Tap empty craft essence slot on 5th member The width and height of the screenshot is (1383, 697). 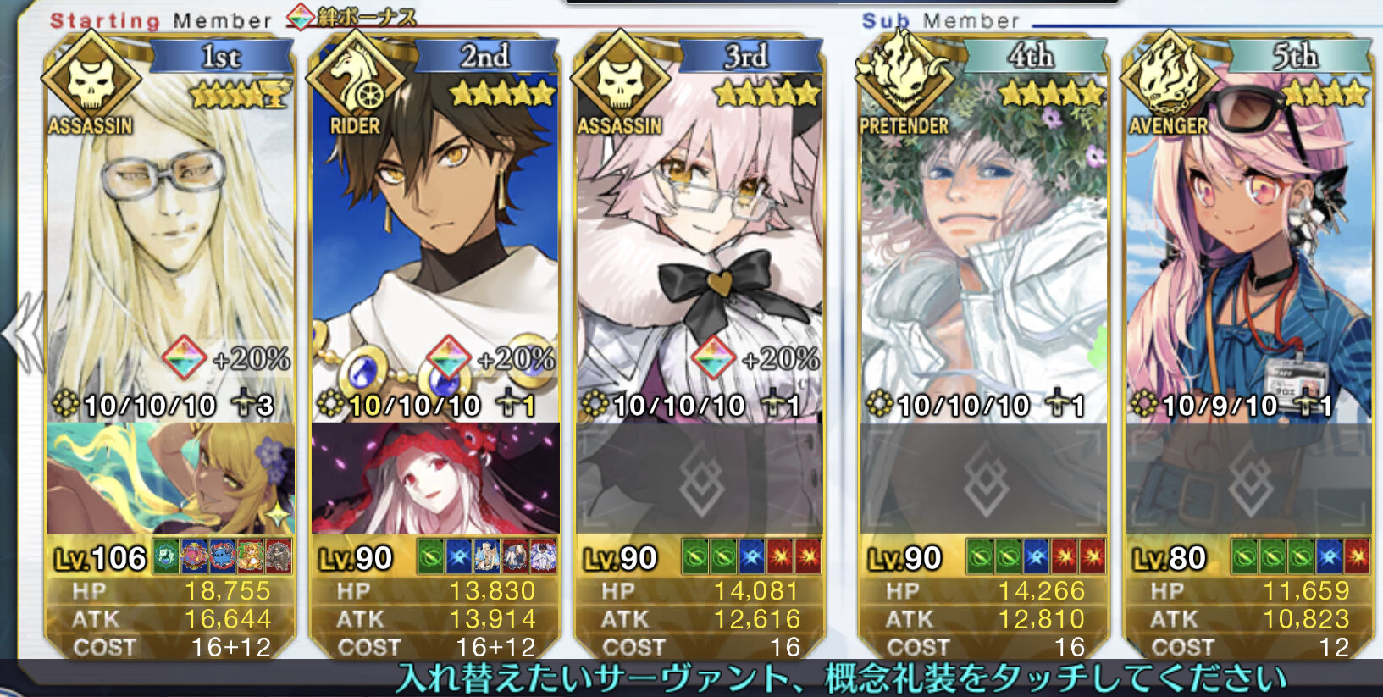pos(1248,478)
